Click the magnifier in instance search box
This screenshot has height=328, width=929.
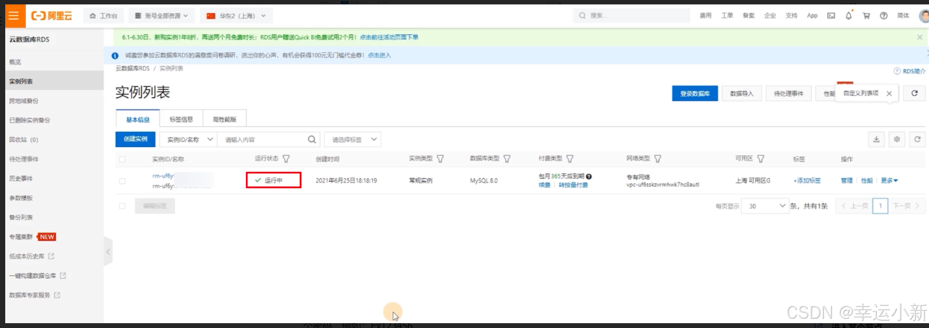(312, 139)
